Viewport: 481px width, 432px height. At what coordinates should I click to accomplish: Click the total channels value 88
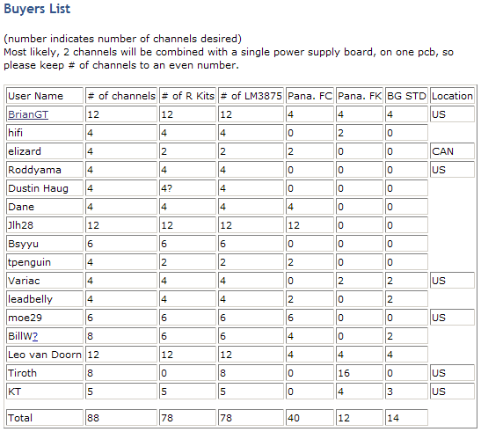point(121,418)
